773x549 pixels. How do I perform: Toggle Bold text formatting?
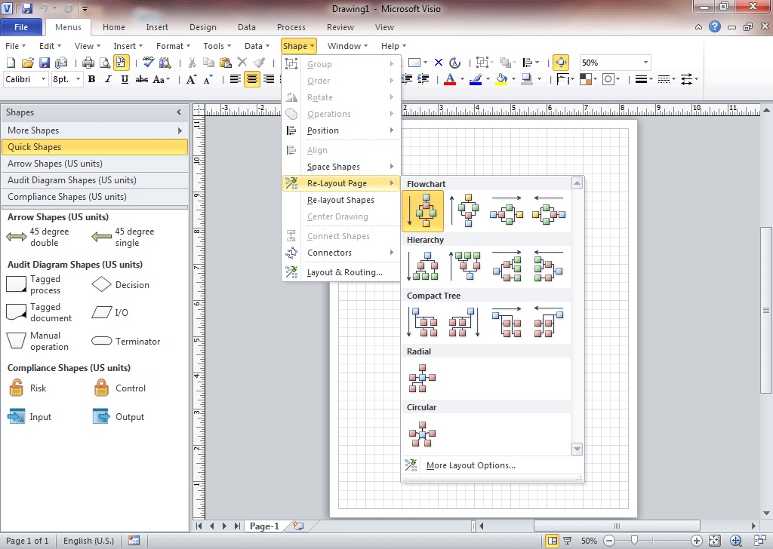[x=91, y=79]
